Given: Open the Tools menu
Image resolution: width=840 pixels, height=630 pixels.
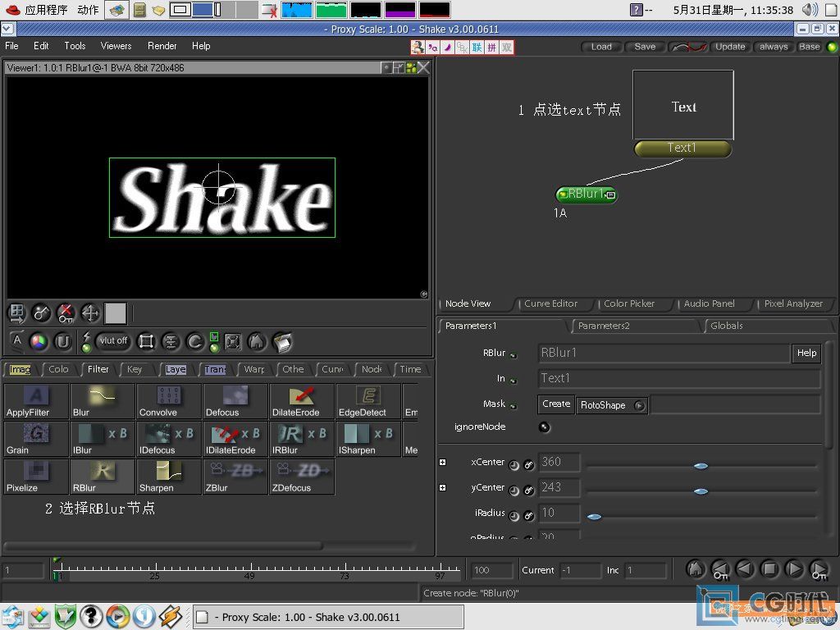Looking at the screenshot, I should [x=75, y=46].
